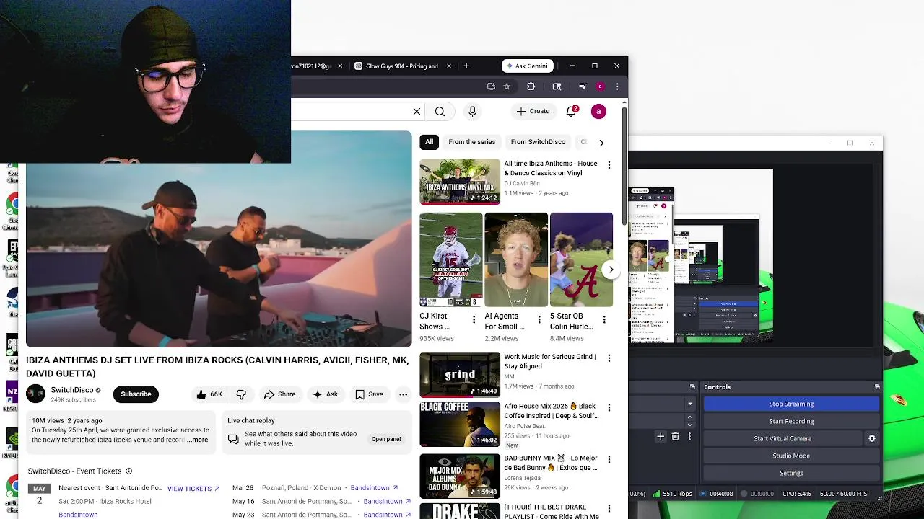Open options for 5-Star QB short
The image size is (924, 519).
[603, 319]
